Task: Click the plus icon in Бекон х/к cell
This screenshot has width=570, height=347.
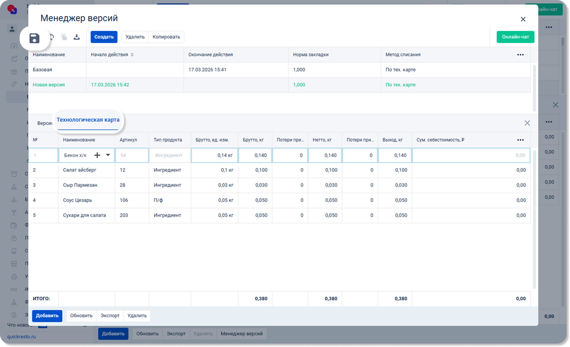Action: coord(97,155)
